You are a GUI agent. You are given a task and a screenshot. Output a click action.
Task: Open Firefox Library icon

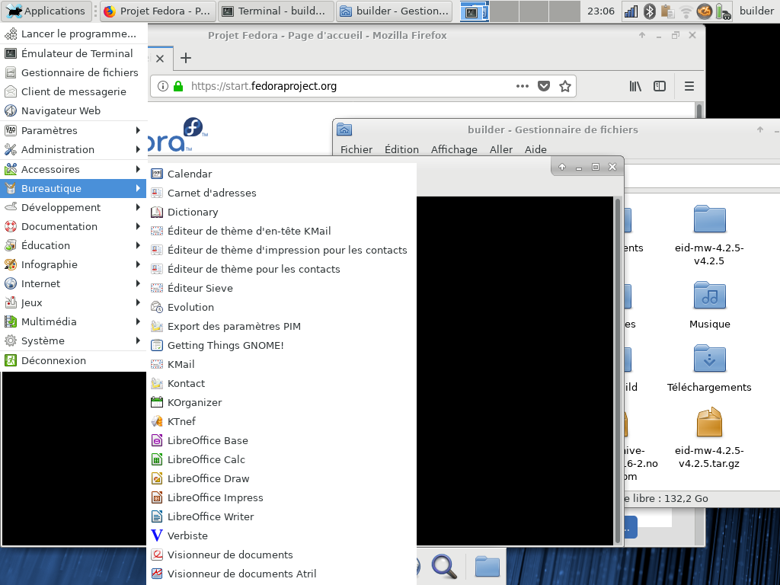click(635, 86)
